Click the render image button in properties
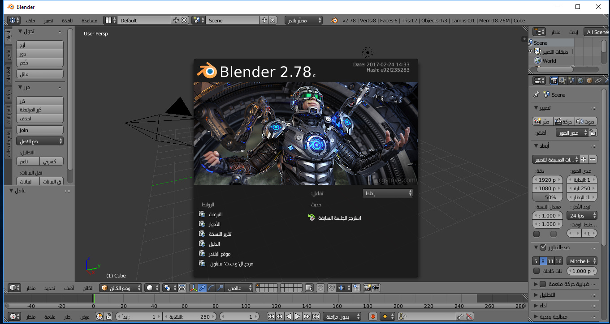The image size is (610, 324). [x=542, y=121]
